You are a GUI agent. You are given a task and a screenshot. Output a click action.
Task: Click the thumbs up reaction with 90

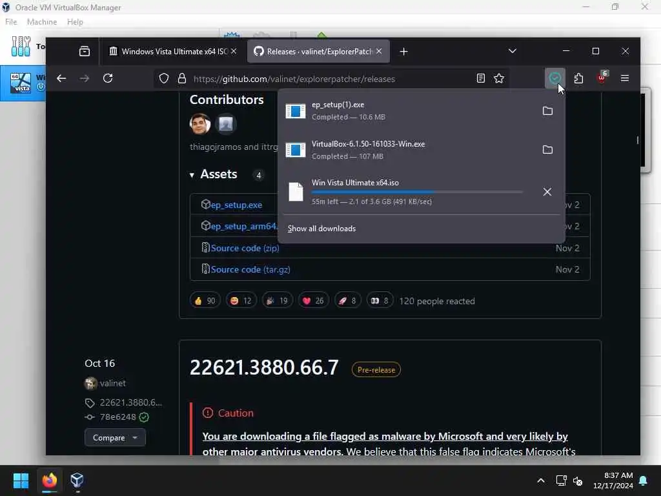pyautogui.click(x=205, y=301)
